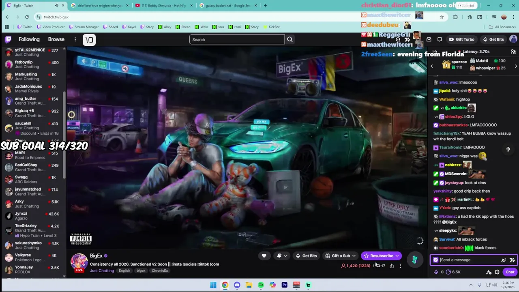The image size is (519, 292).
Task: Open Chrome three-dot menu
Action: coord(513,17)
